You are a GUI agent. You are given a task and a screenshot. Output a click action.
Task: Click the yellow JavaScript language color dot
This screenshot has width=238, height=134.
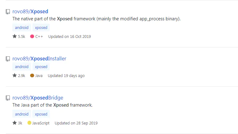click(29, 123)
